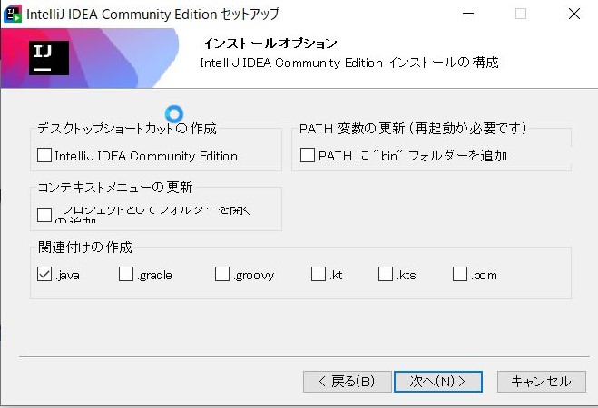Minimize the setup window

coord(468,15)
